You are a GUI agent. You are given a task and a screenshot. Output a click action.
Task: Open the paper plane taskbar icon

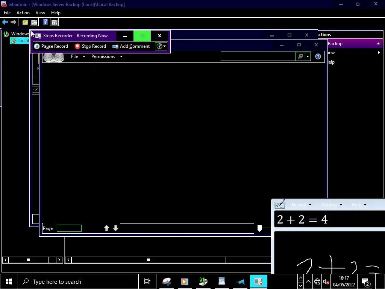pyautogui.click(x=240, y=281)
